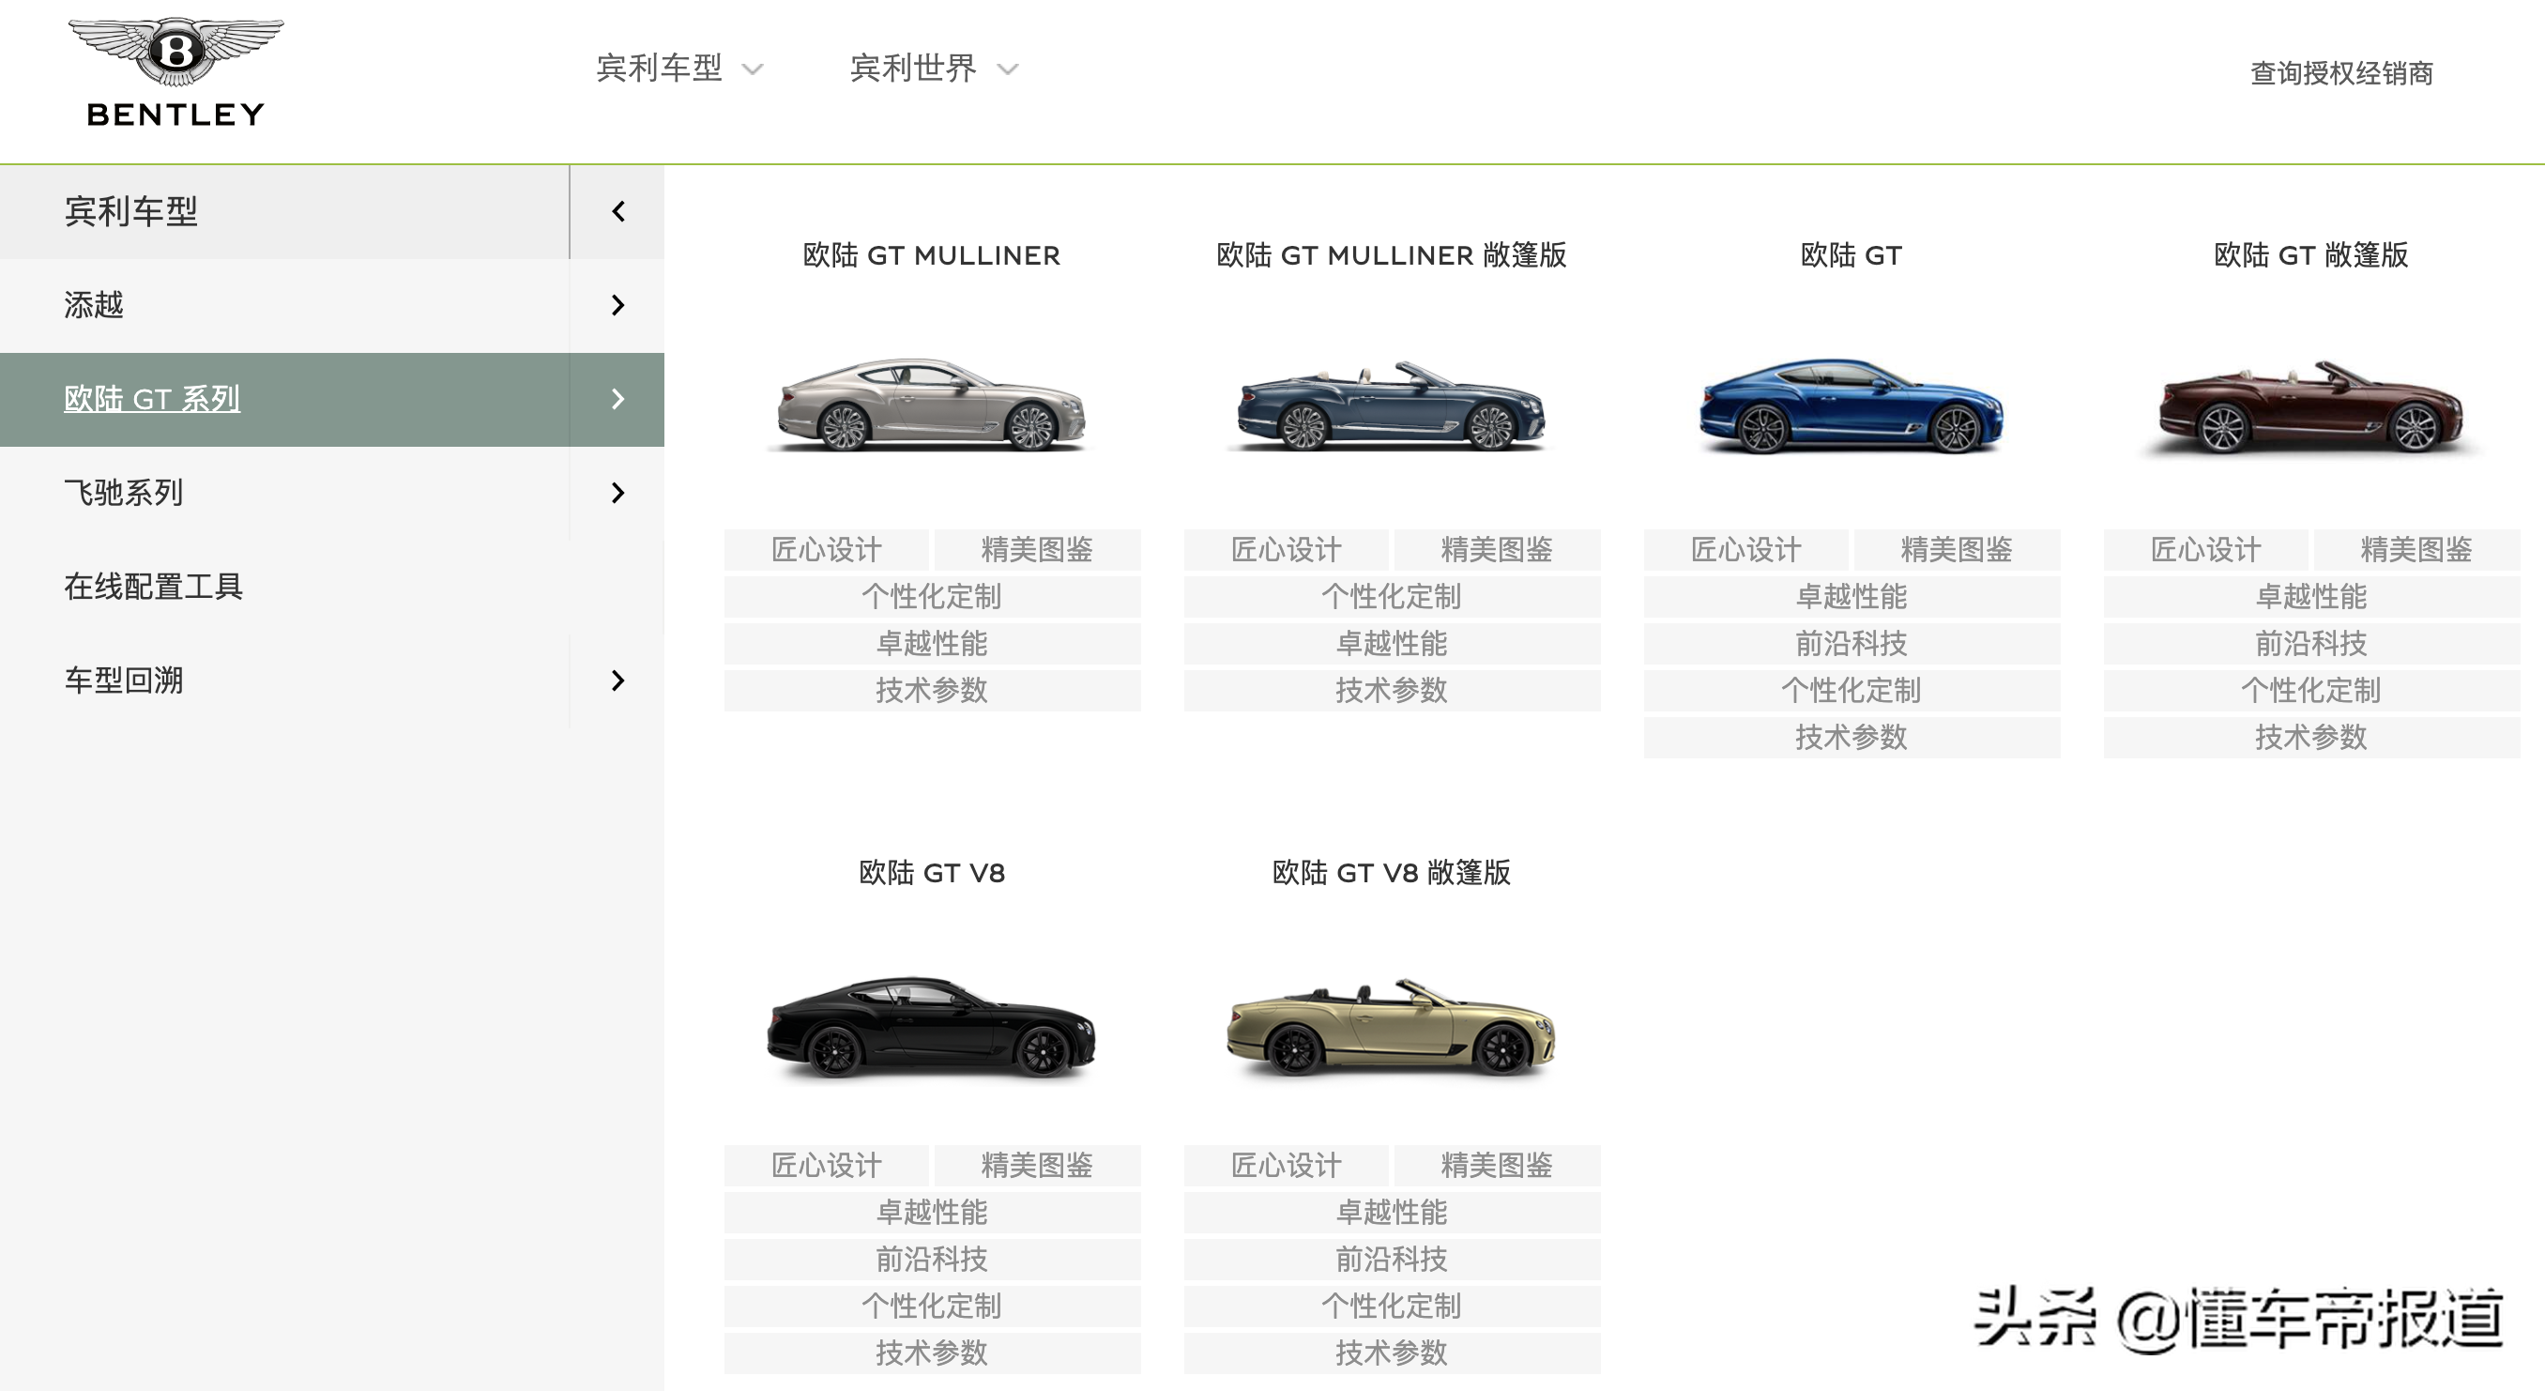
Task: Open 技术参数 under black 欧陆 GT V8
Action: coord(932,1353)
